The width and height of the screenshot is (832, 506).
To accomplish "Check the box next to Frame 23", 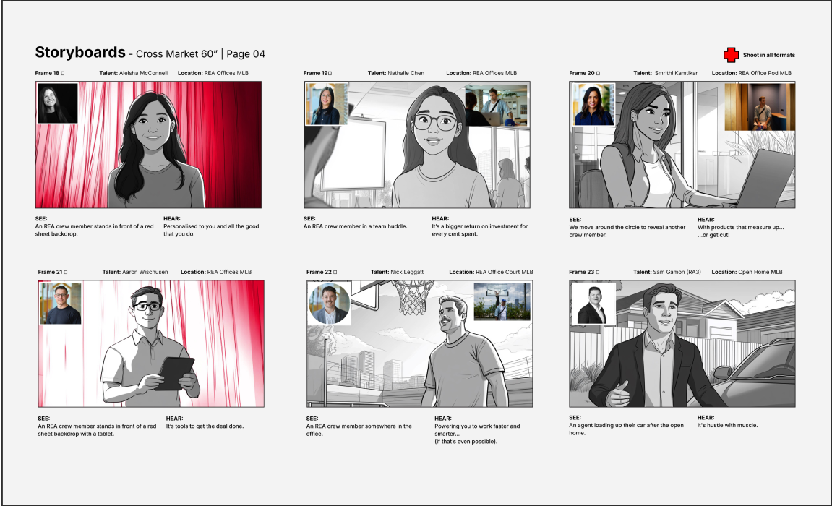I will pyautogui.click(x=599, y=272).
